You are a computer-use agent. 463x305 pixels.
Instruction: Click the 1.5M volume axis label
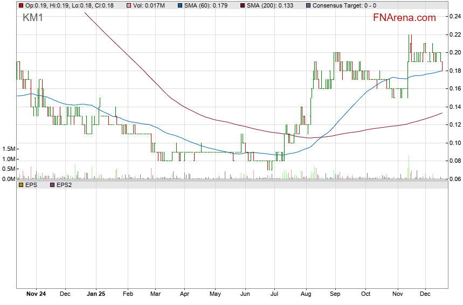8,149
